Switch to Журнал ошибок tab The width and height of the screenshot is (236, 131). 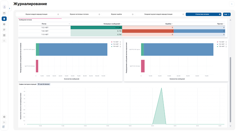(x=116, y=14)
